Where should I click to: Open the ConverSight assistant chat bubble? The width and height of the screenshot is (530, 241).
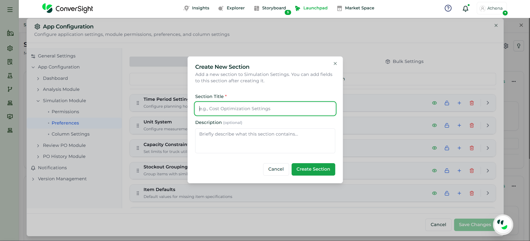(x=503, y=224)
